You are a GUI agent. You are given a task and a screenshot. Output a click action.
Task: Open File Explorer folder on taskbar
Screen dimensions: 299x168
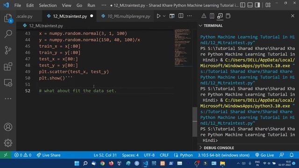tap(222, 163)
